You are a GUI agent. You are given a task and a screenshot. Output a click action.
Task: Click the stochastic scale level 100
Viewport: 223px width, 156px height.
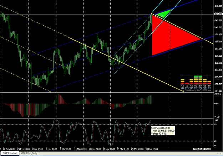216,120
